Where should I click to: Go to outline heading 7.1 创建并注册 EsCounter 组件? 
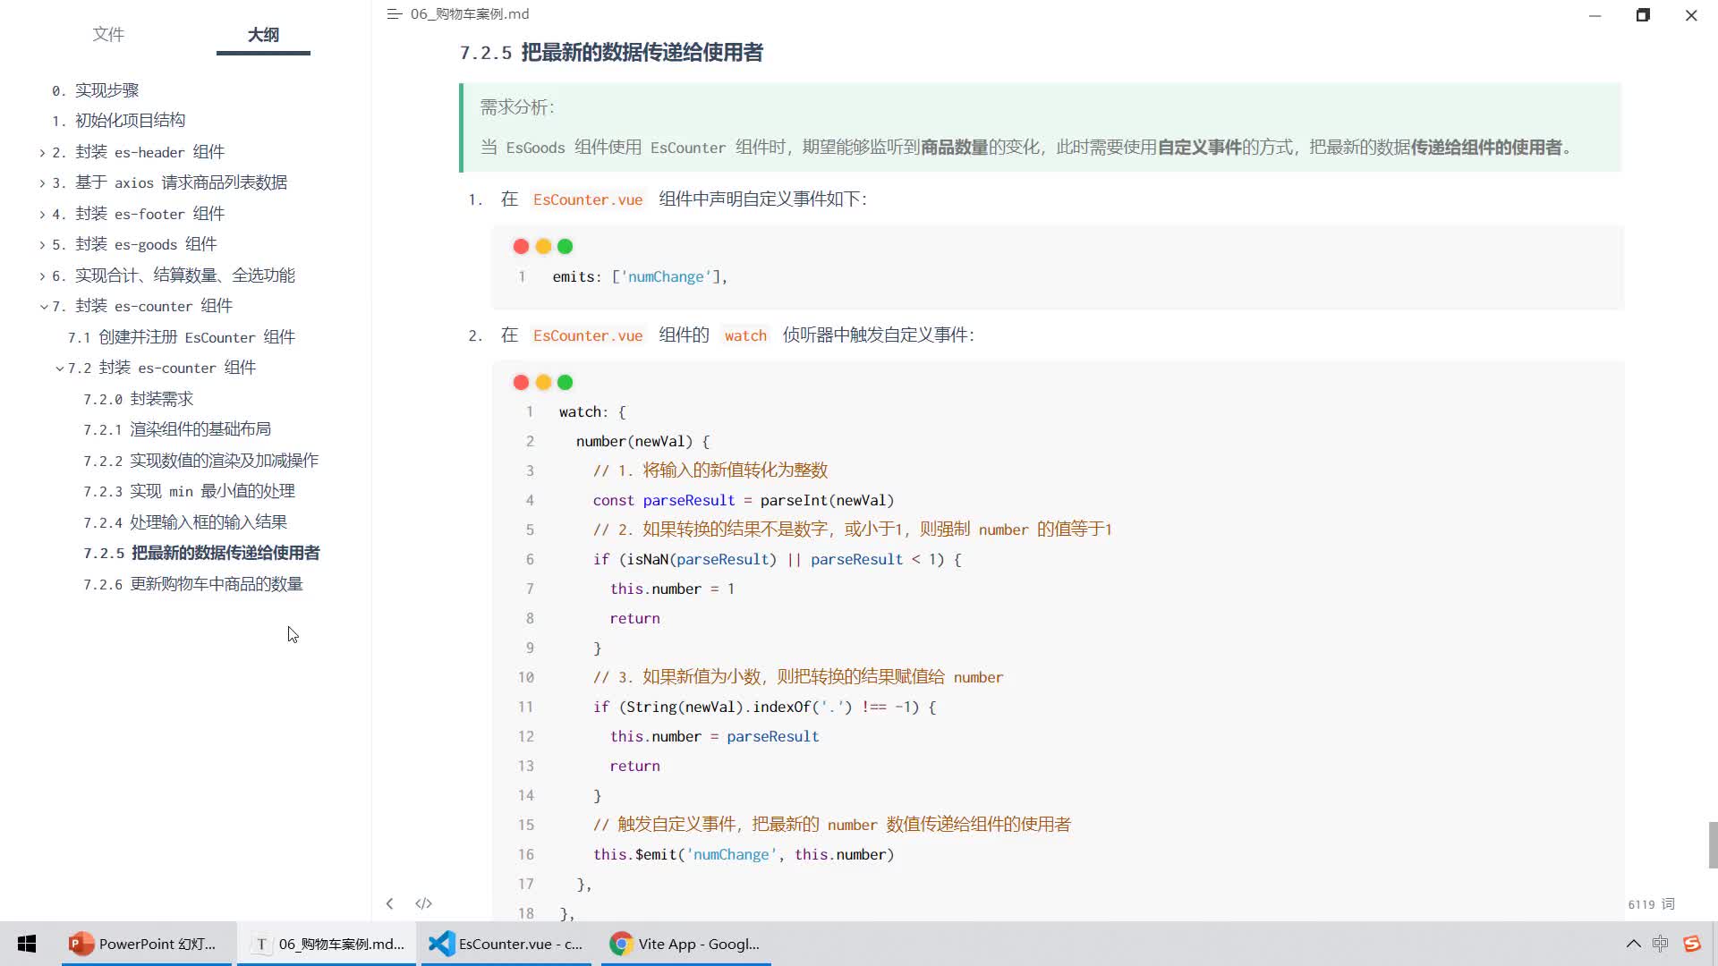tap(182, 337)
